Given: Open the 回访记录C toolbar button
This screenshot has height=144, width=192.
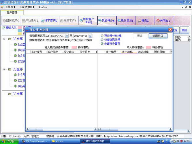Looking at the screenshot, I should tap(11, 21).
